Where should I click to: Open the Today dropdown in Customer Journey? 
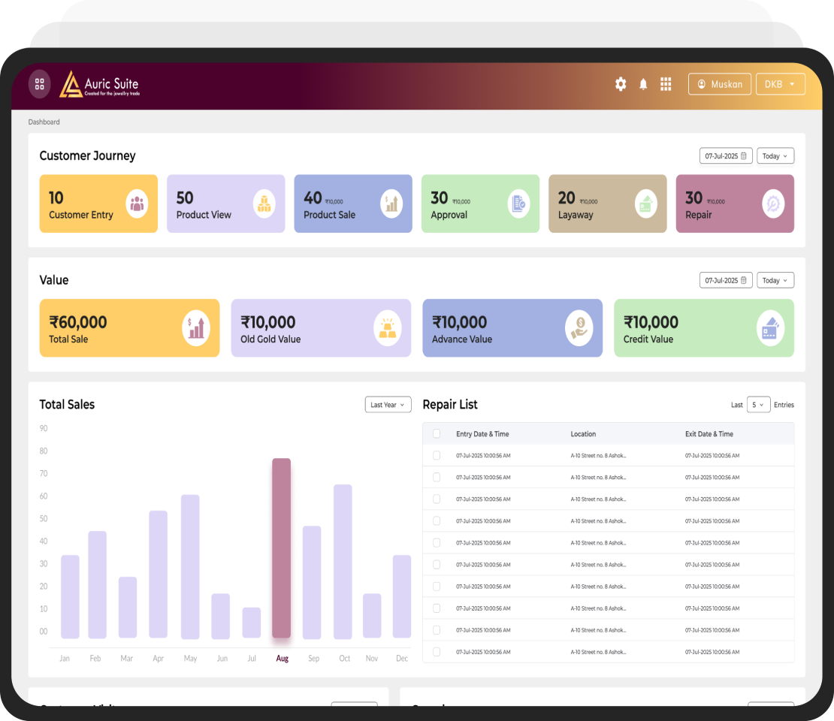point(775,156)
